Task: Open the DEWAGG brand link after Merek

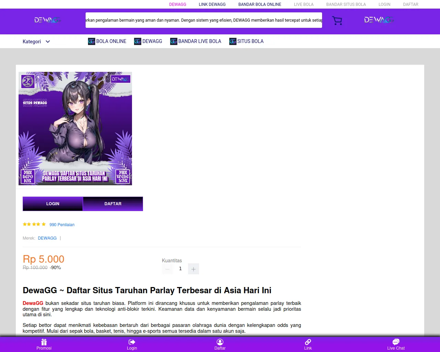Action: click(x=47, y=238)
